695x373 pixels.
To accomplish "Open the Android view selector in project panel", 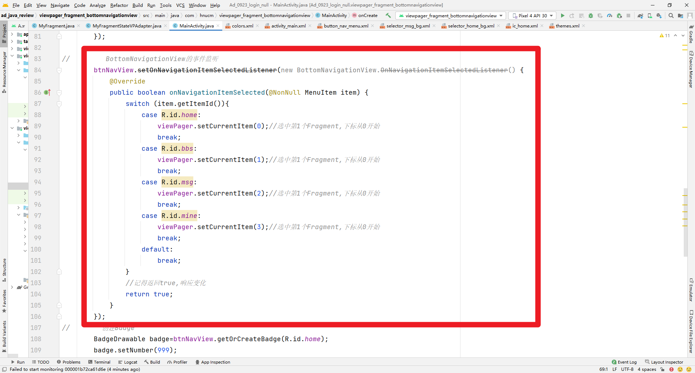I will pos(19,26).
